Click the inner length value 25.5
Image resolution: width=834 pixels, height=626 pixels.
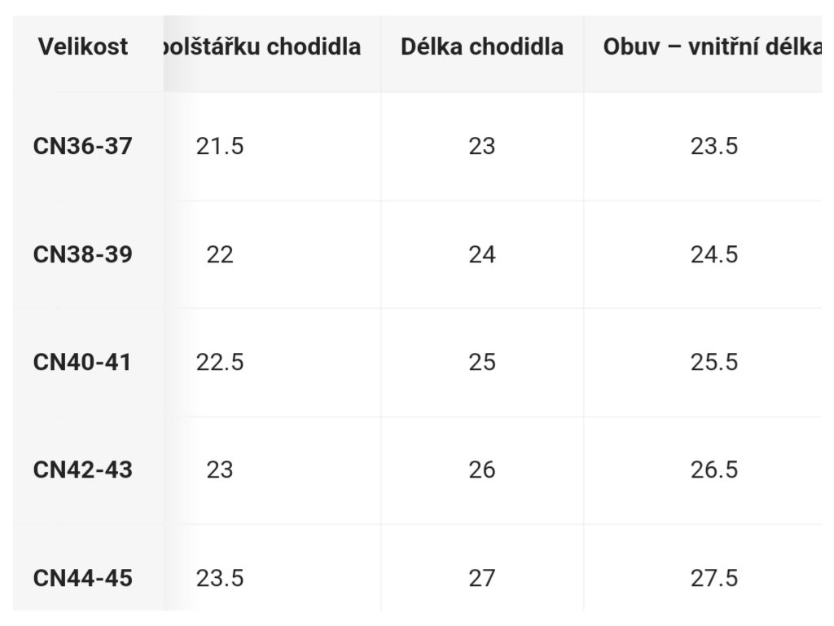click(x=714, y=363)
